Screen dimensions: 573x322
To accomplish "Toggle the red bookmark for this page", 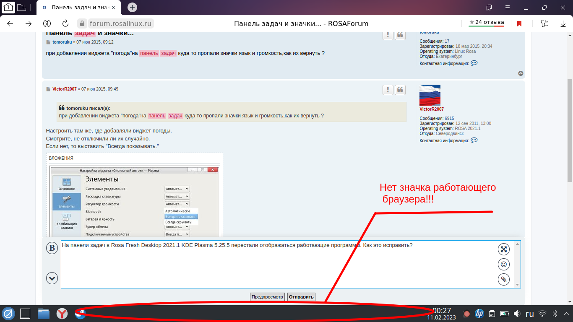I will tap(519, 23).
